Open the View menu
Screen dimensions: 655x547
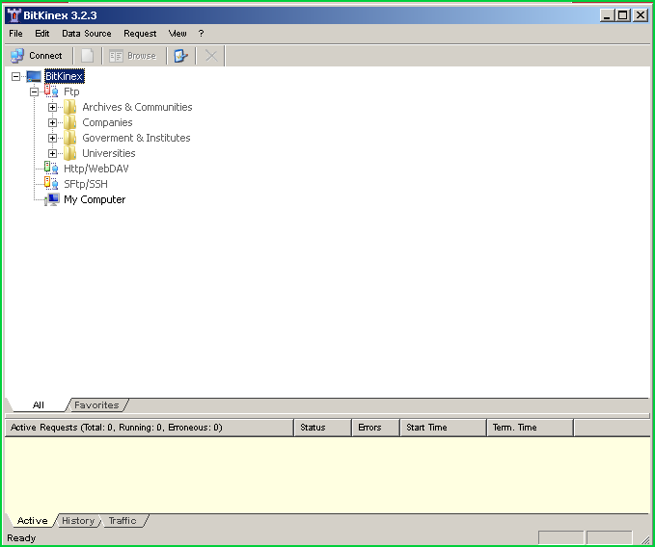[177, 34]
